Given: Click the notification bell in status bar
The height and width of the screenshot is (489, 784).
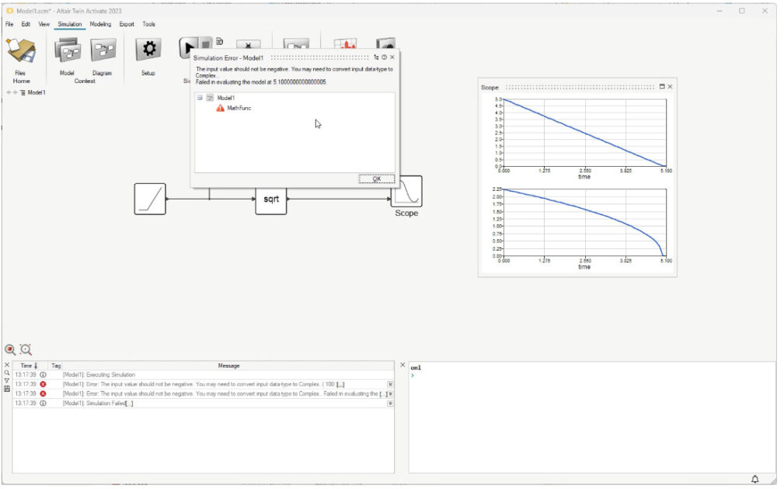Looking at the screenshot, I should point(754,479).
